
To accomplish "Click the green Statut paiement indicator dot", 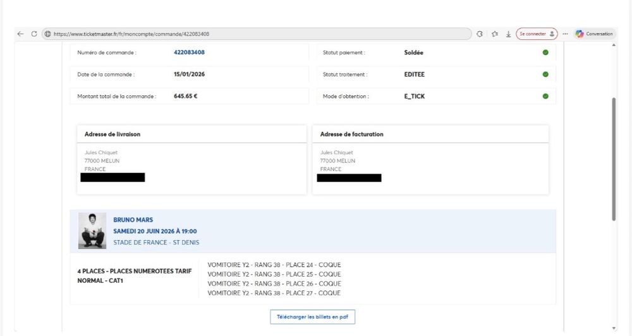I will tap(545, 52).
